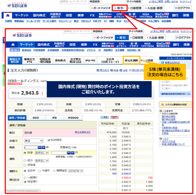The width and height of the screenshot is (196, 195).
Task: Click ご注意事項 exclamation icon in right sidebar
Action: 161,111
